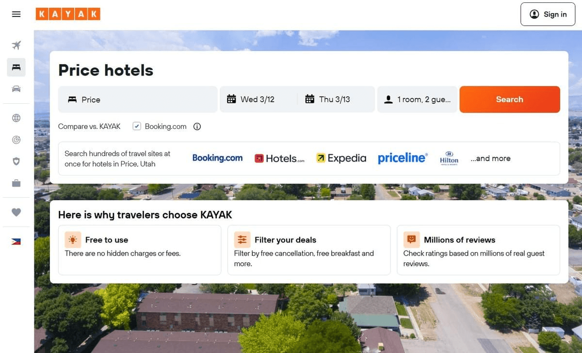Open the Thu 3/13 check-out date picker
This screenshot has height=353, width=582.
click(337, 99)
